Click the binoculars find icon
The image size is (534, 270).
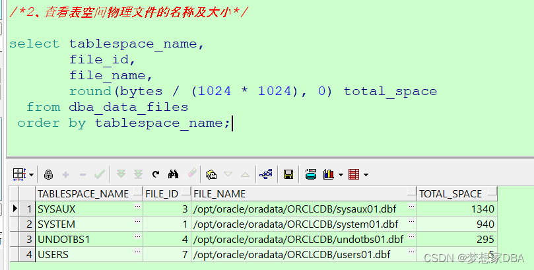pyautogui.click(x=173, y=174)
